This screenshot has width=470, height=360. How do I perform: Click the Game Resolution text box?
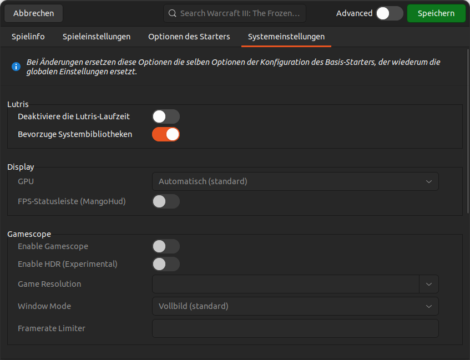[x=283, y=284]
